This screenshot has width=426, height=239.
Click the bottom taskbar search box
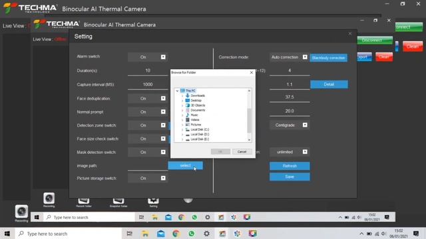(x=69, y=234)
